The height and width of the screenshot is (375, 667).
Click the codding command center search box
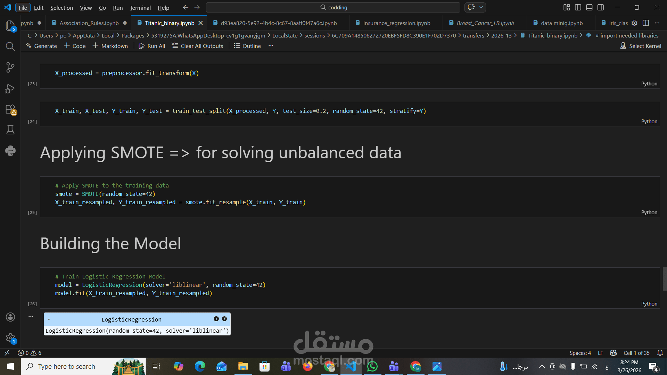pos(333,7)
